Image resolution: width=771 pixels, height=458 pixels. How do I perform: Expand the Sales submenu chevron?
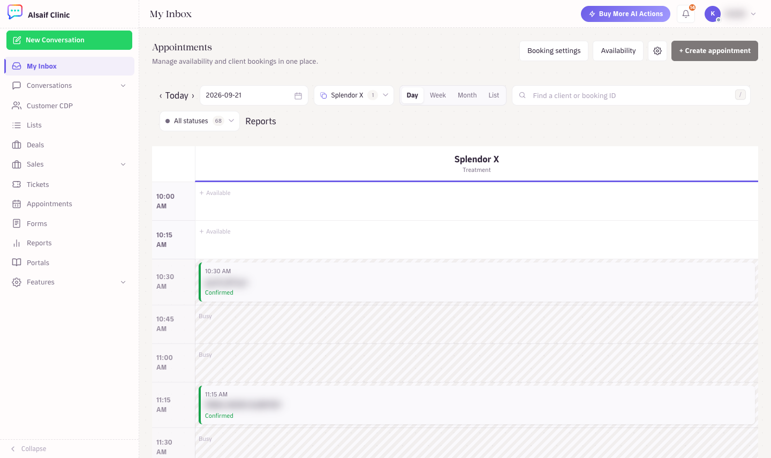pos(123,164)
